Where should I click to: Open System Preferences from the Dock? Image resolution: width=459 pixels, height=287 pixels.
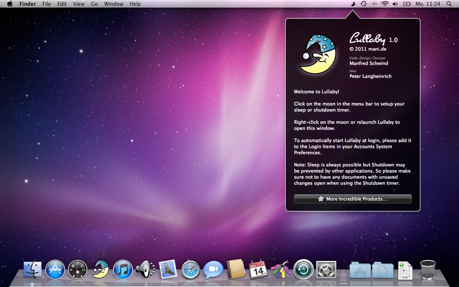click(326, 270)
